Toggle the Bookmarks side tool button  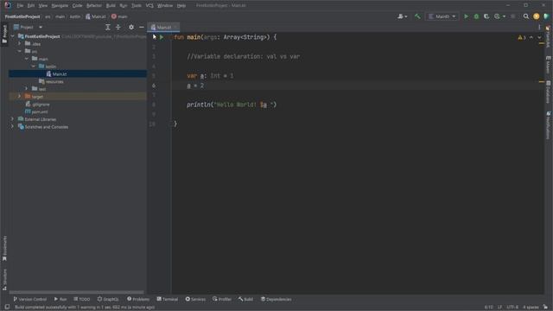[4, 249]
